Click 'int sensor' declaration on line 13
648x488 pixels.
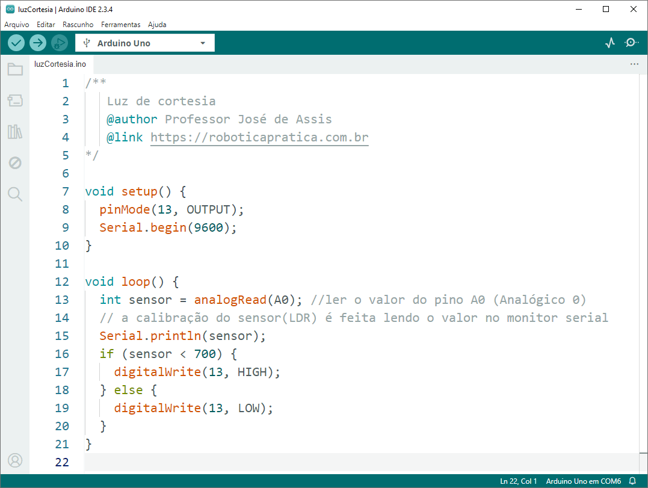tap(135, 300)
